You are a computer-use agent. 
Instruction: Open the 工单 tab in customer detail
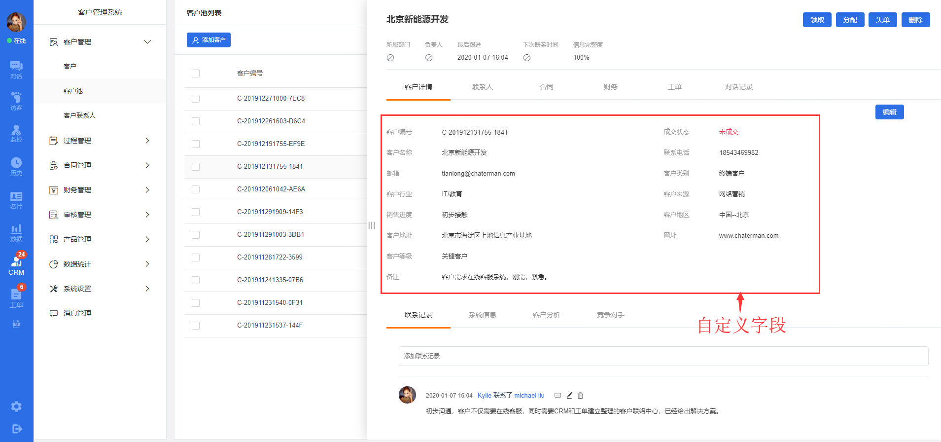pos(674,87)
